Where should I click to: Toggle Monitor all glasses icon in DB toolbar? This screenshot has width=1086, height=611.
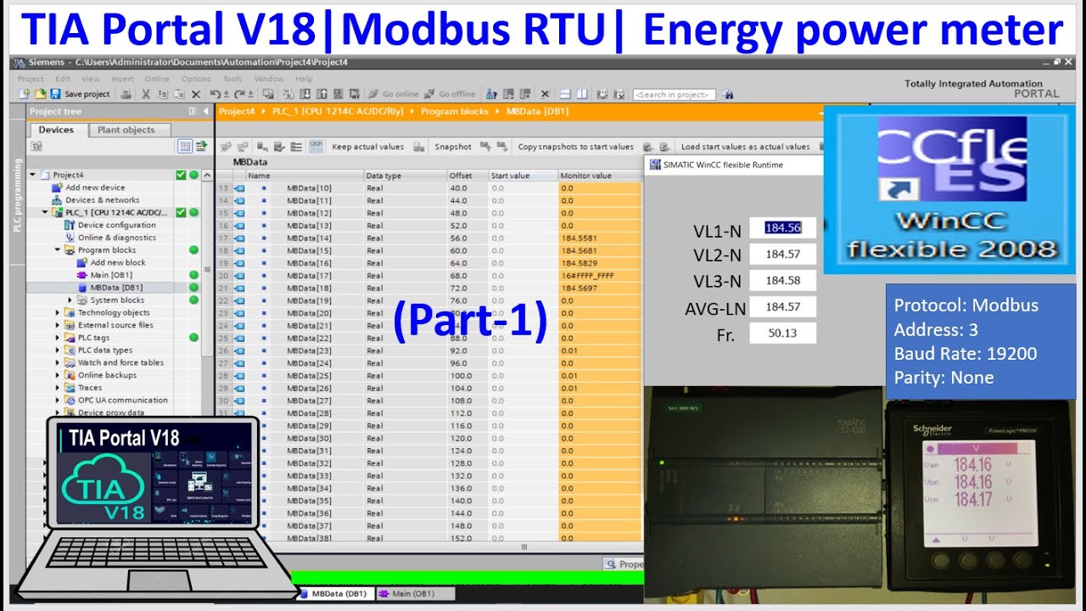tap(315, 147)
